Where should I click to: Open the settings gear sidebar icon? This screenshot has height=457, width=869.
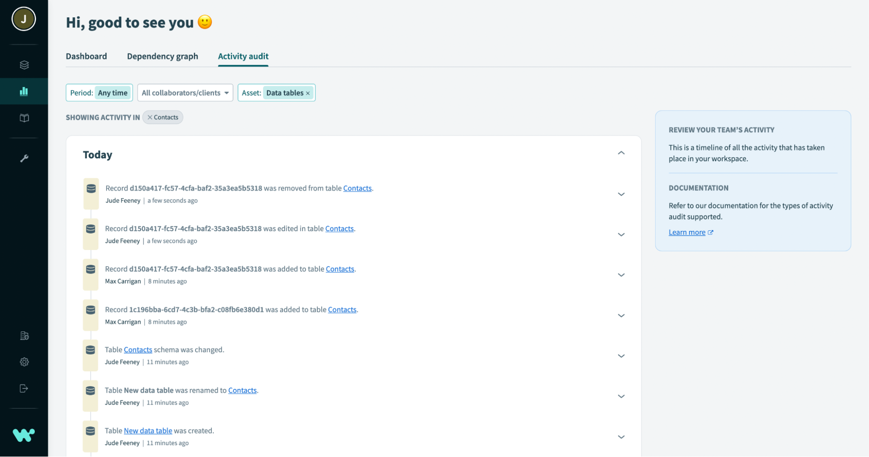tap(24, 362)
